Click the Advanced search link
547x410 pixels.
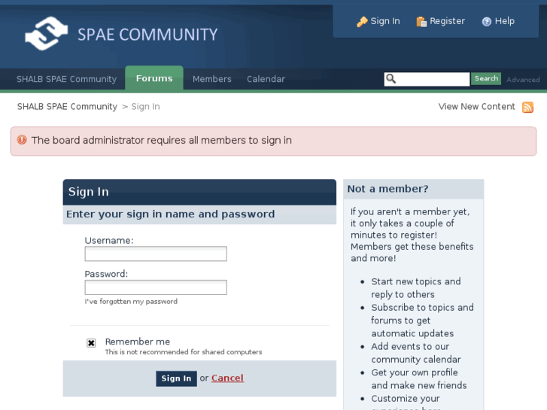tap(523, 80)
